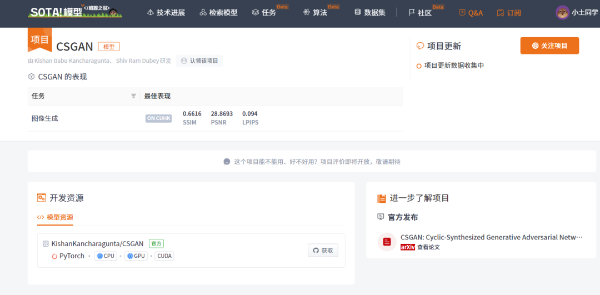Click the 图像生成 task row
The image size is (600, 295).
(215, 119)
